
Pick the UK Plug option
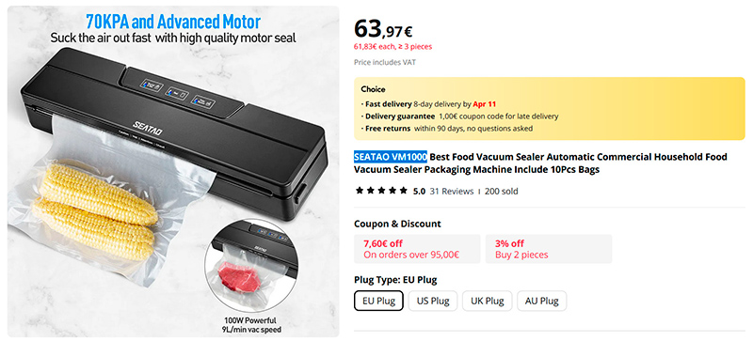(487, 301)
